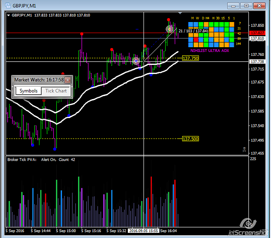The image size is (271, 238).
Task: Click the top-left blue ADX grid cell
Action: coord(191,24)
